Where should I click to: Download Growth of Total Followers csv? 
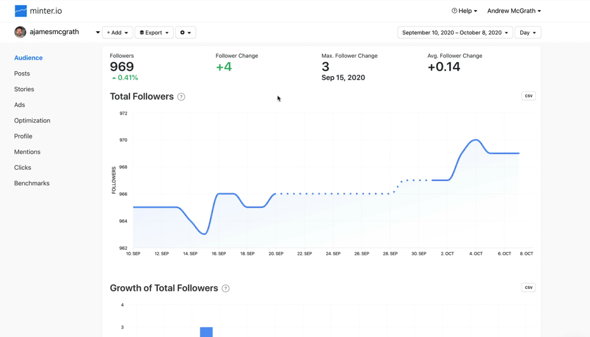click(528, 287)
